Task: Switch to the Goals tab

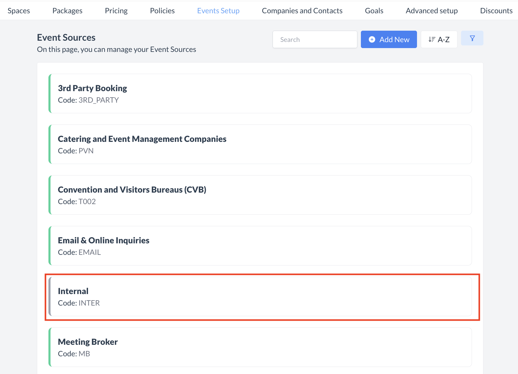Action: (374, 11)
